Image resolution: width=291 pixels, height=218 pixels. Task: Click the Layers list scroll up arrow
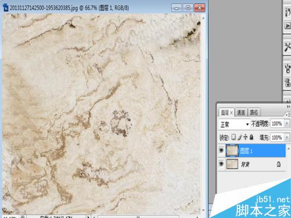coord(289,148)
